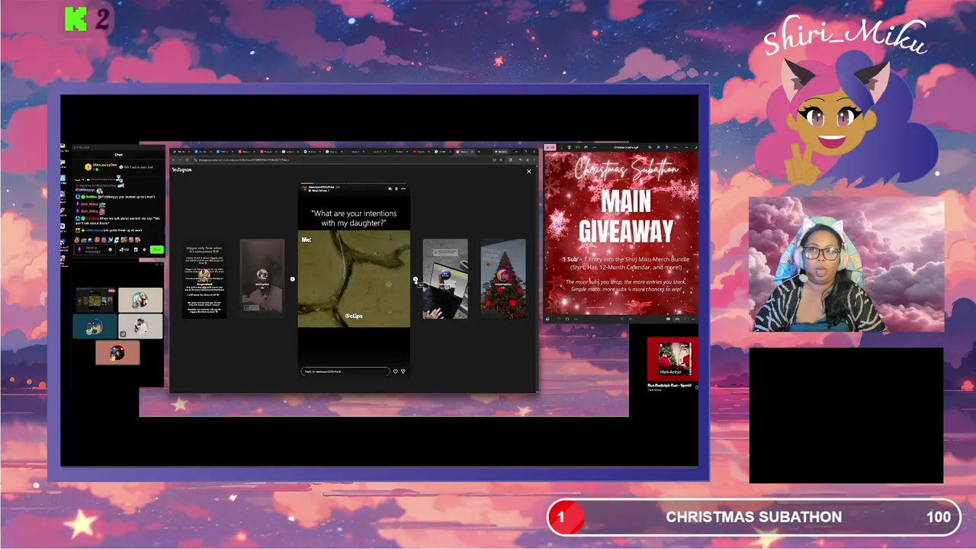Click Run Rudolph Run Spotify title
The height and width of the screenshot is (549, 976).
tap(670, 386)
